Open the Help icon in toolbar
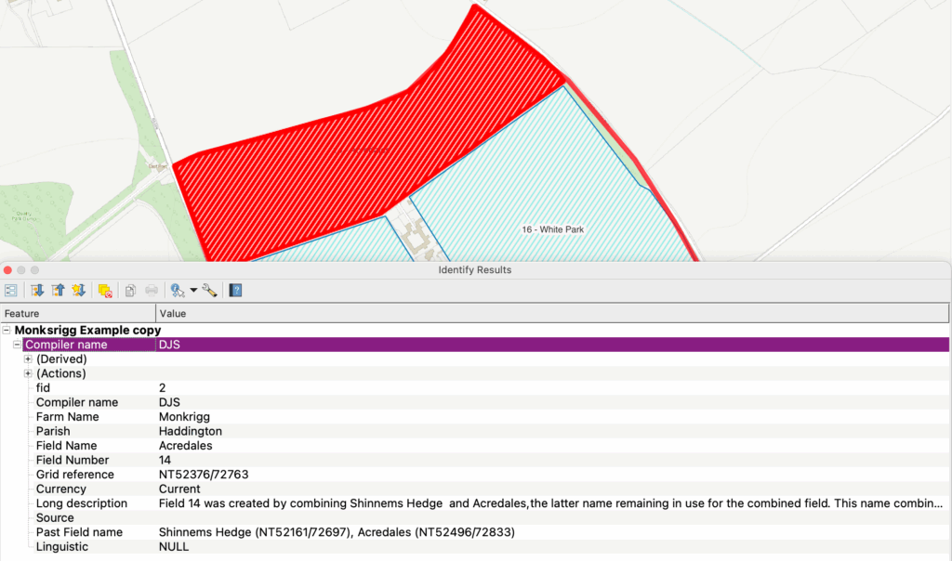 [235, 291]
